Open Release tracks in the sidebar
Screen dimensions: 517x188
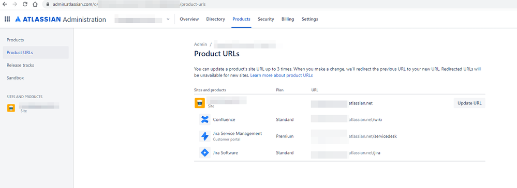pyautogui.click(x=36, y=65)
